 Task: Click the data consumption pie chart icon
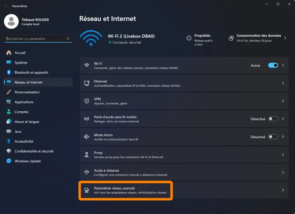point(231,38)
